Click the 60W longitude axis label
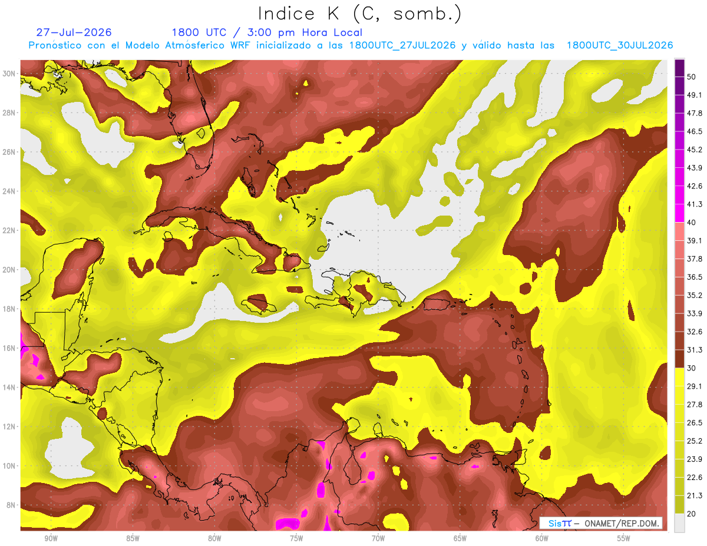This screenshot has height=546, width=707. pos(542,538)
